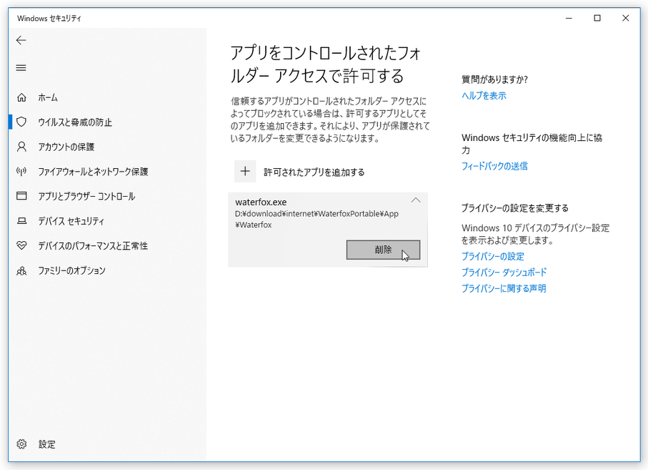Click the app and browser window icon
This screenshot has height=470, width=648.
tap(21, 196)
